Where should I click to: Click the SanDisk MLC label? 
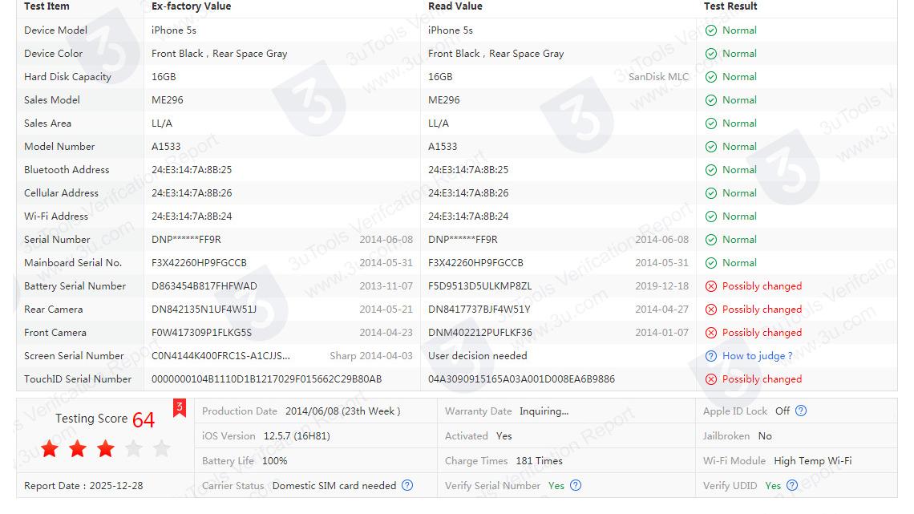pos(658,77)
